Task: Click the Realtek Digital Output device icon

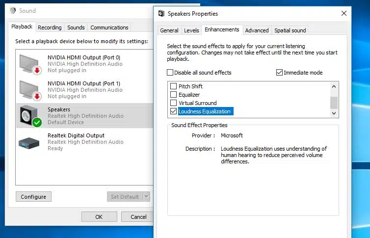Action: [29, 143]
